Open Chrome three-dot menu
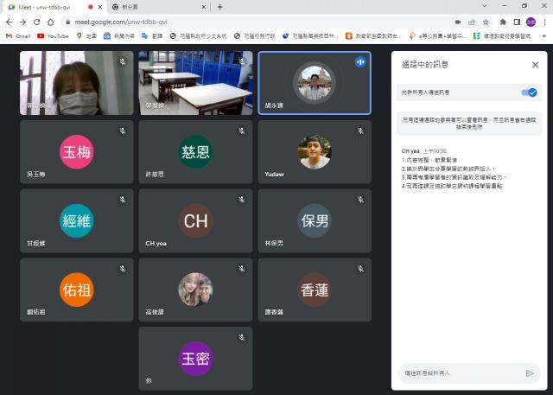 (x=544, y=22)
